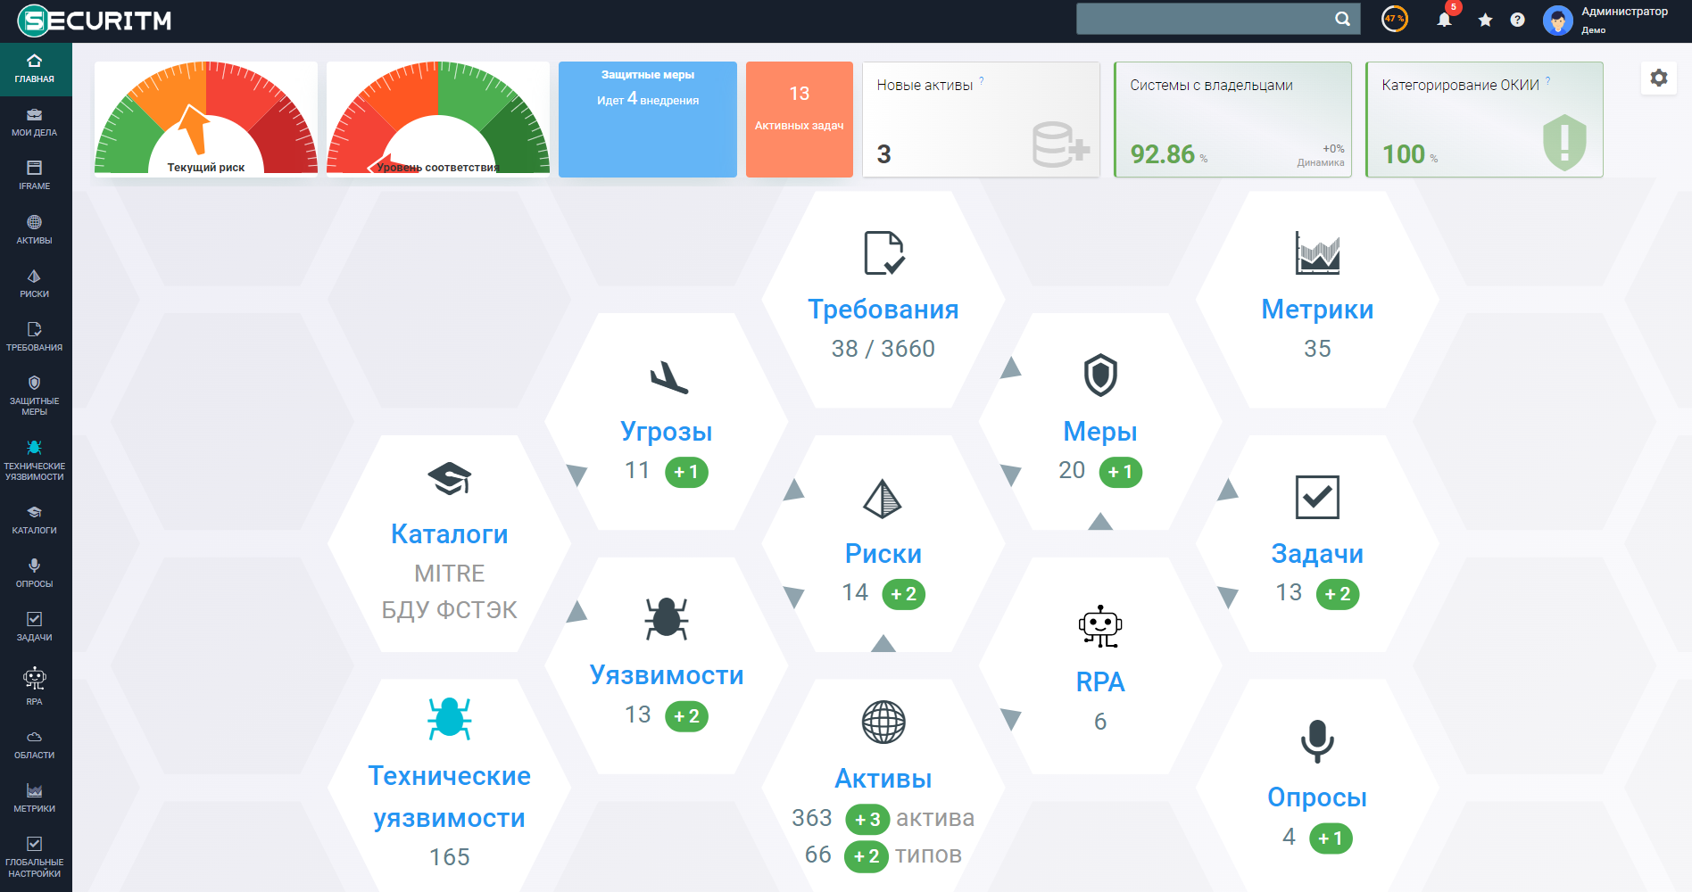Open the 47% progress indicator
This screenshot has width=1692, height=892.
point(1395,19)
